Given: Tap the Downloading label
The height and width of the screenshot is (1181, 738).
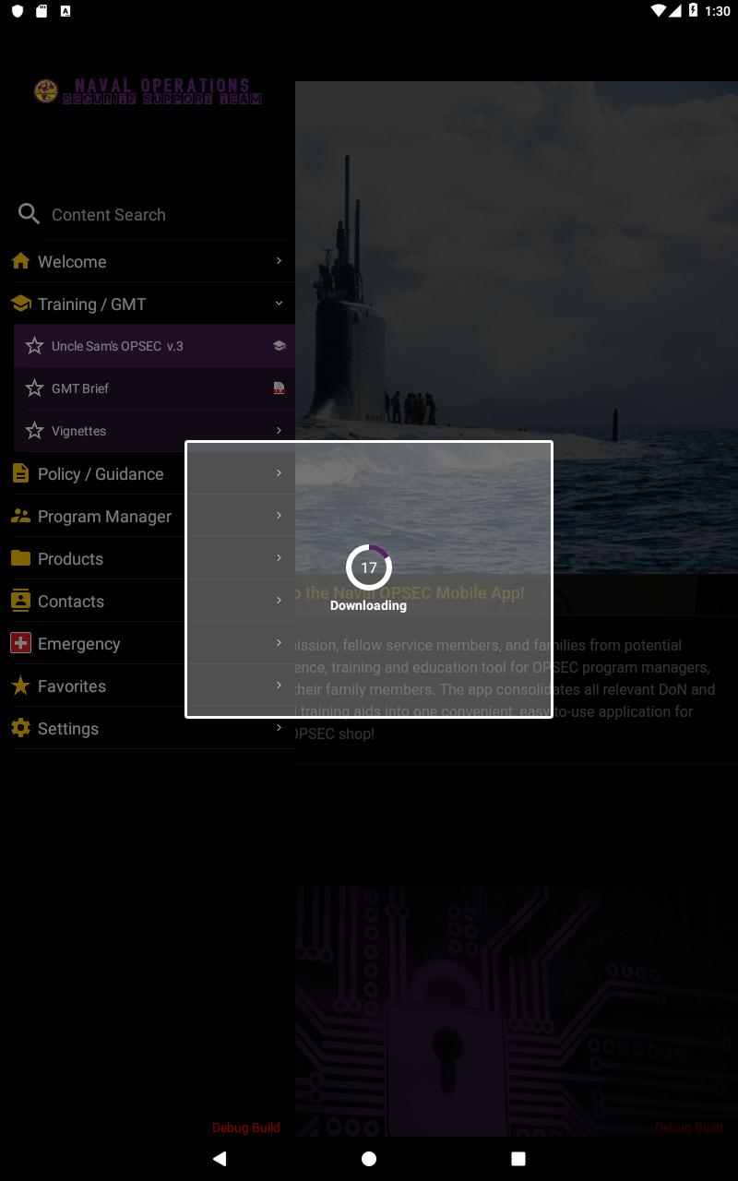Looking at the screenshot, I should pyautogui.click(x=368, y=605).
